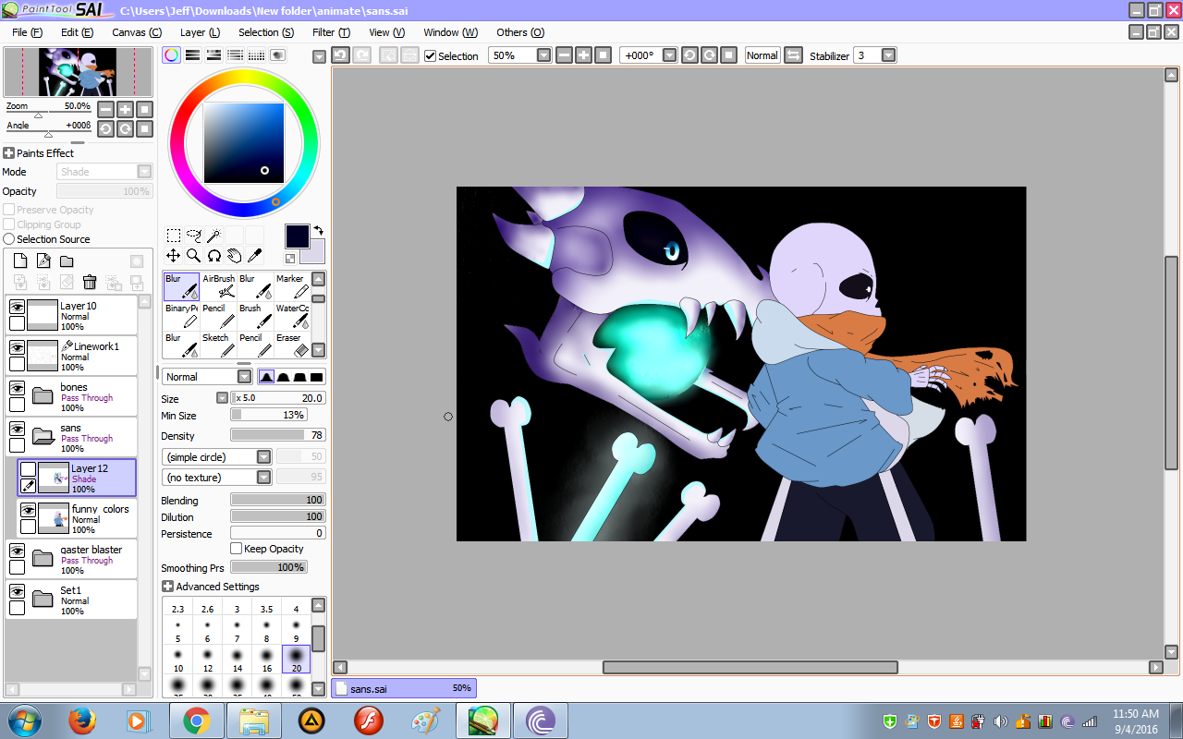The width and height of the screenshot is (1183, 739).
Task: Open the Canvas menu
Action: tap(137, 32)
